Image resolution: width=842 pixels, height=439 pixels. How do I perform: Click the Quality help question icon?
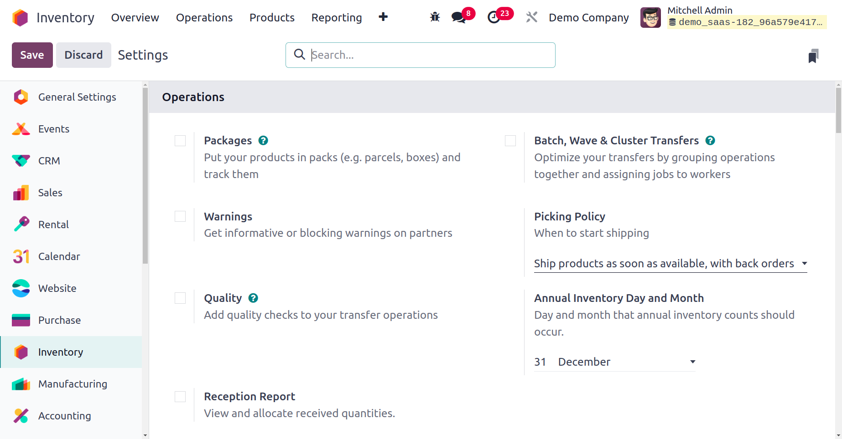click(253, 298)
